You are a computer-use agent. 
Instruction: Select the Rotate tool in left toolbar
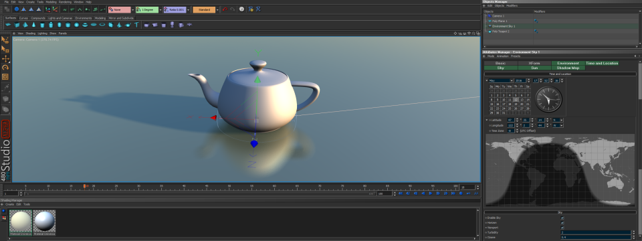[x=5, y=68]
